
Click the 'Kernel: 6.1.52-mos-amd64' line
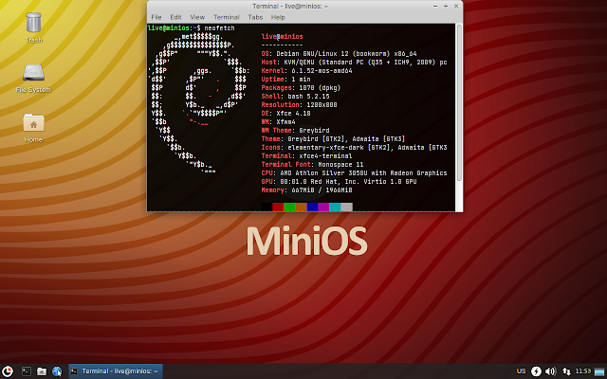(307, 71)
